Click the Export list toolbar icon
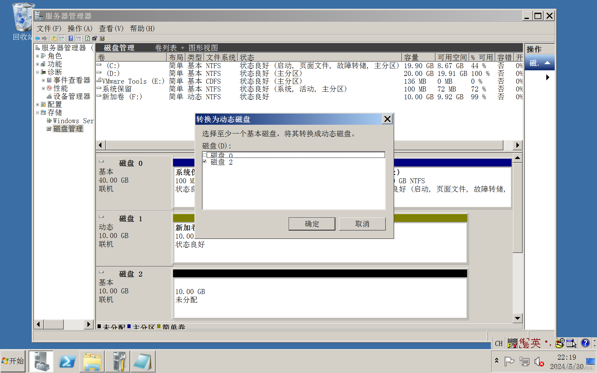This screenshot has height=373, width=597. coord(95,38)
